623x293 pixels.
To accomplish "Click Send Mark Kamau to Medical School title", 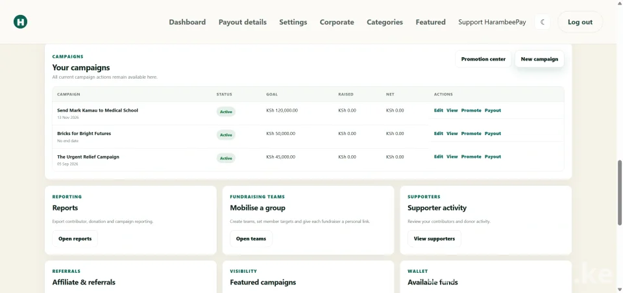I will click(97, 110).
